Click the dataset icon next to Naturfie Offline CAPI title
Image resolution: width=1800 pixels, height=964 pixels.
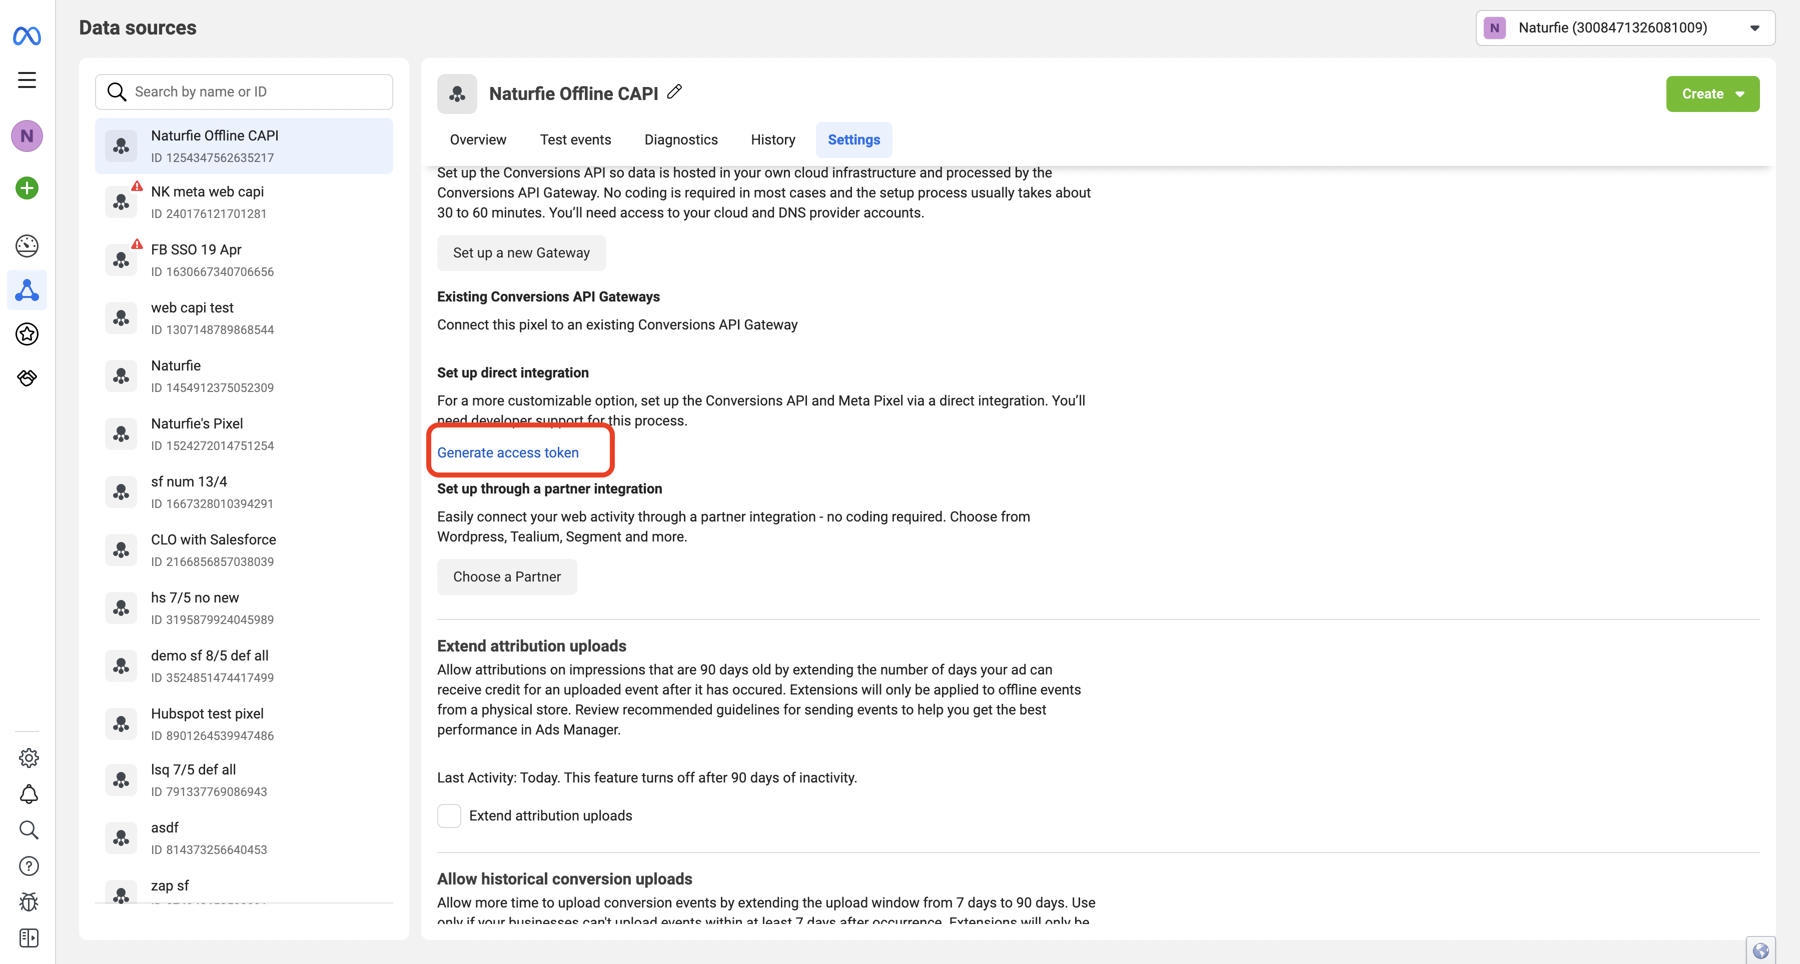(457, 93)
